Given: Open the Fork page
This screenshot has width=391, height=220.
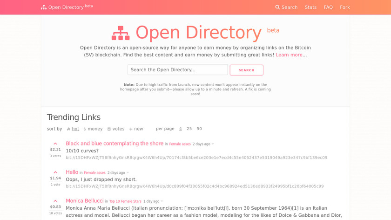Looking at the screenshot, I should (345, 7).
